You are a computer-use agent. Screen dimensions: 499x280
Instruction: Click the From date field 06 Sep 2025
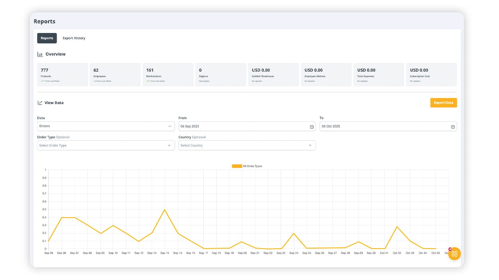pyautogui.click(x=243, y=126)
